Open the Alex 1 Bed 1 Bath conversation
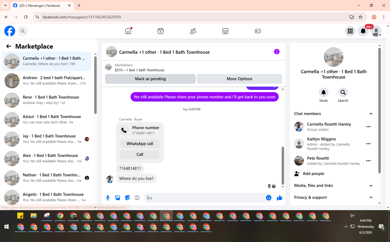The height and width of the screenshot is (242, 390). pos(47,159)
